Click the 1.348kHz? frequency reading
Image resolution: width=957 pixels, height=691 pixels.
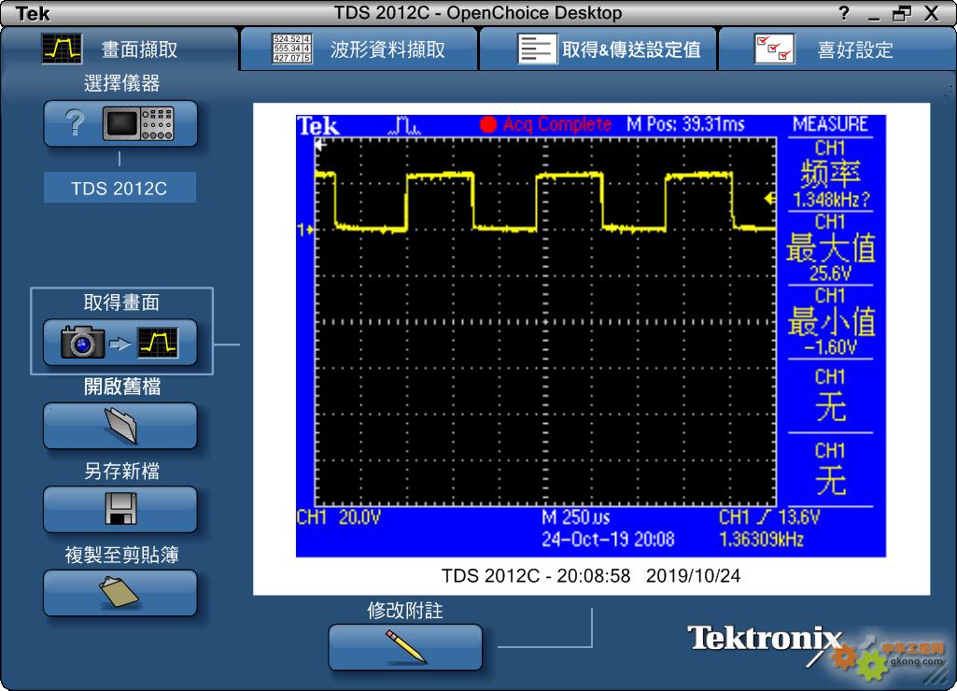(831, 199)
